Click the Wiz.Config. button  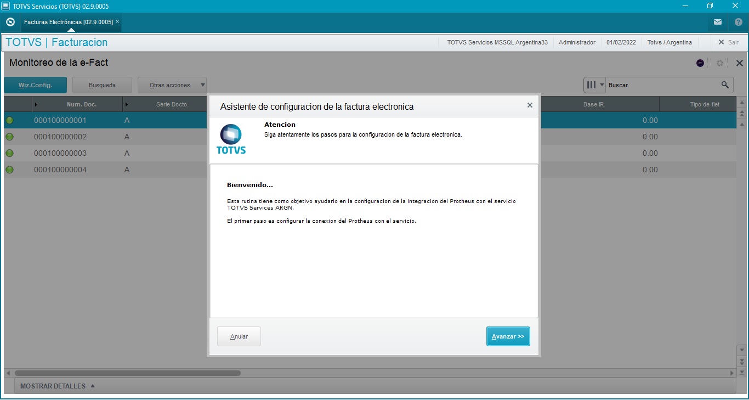tap(35, 85)
